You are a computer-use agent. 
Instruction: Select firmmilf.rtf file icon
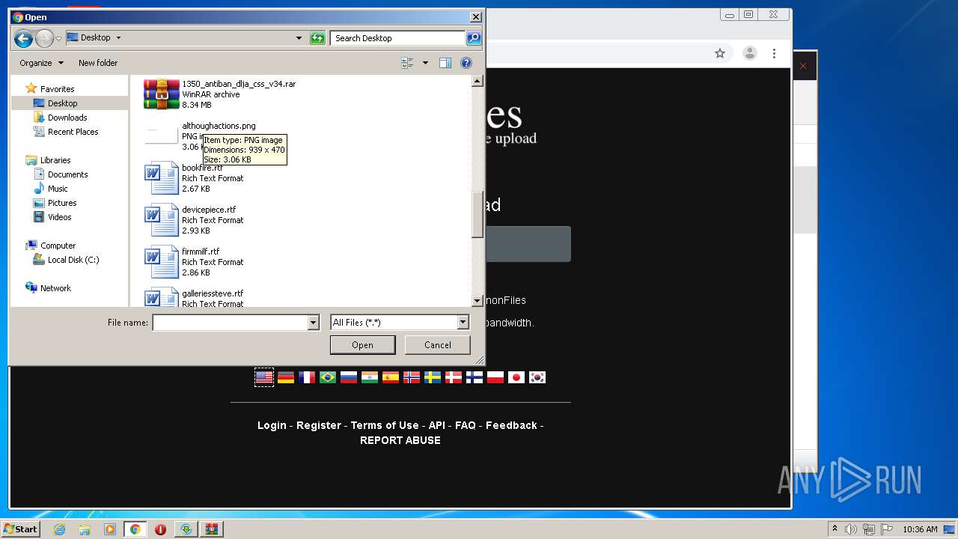[161, 261]
